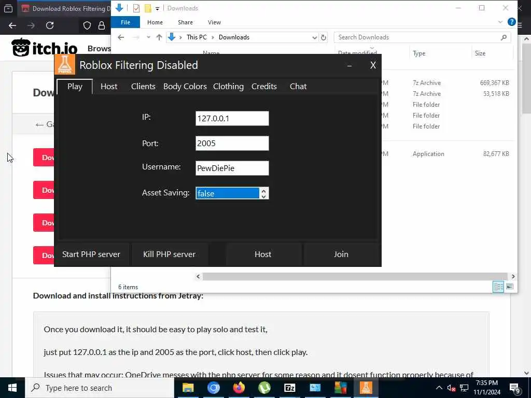Click the search magnifier in Explorer

[x=504, y=37]
